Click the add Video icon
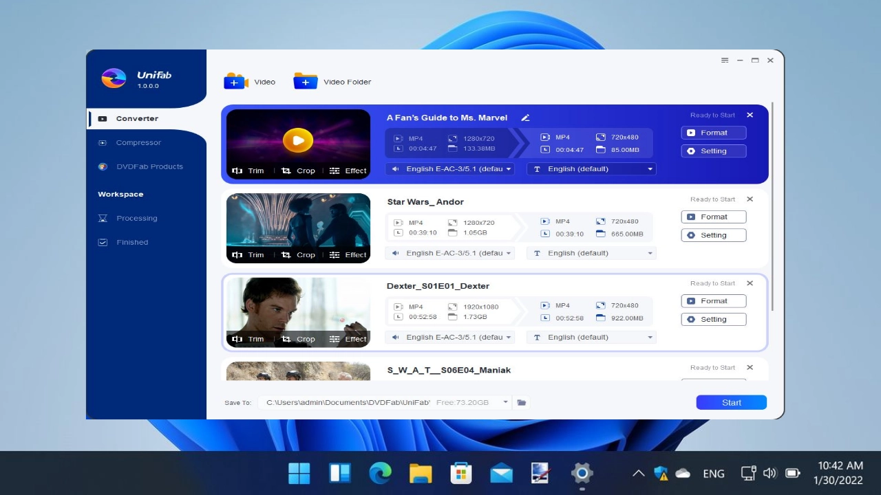This screenshot has height=495, width=881. (235, 81)
